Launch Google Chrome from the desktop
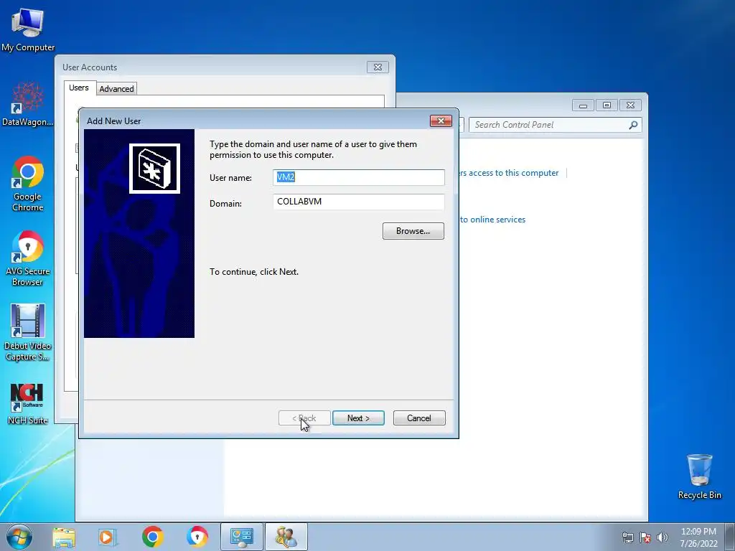 28,184
